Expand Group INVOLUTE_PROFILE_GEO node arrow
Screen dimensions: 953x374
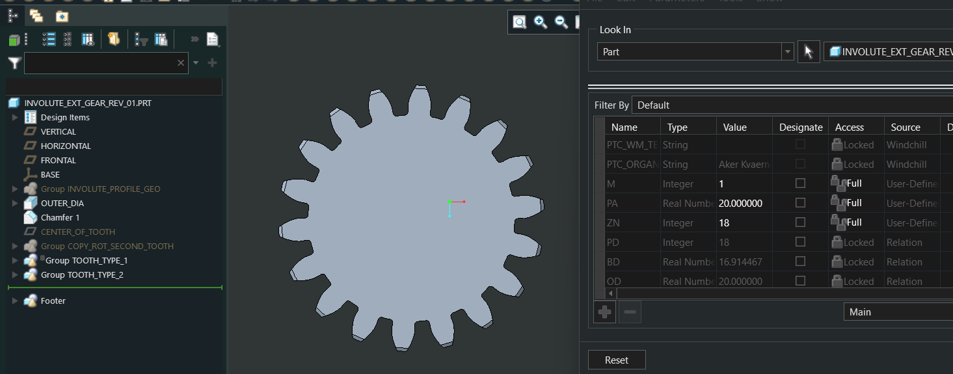click(15, 189)
